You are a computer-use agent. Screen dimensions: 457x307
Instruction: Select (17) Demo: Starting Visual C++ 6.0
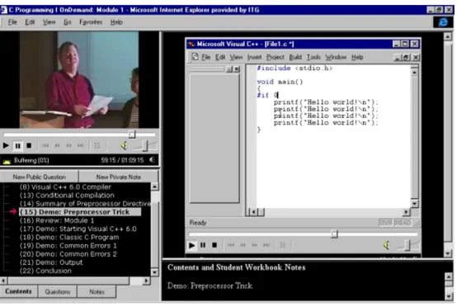78,229
